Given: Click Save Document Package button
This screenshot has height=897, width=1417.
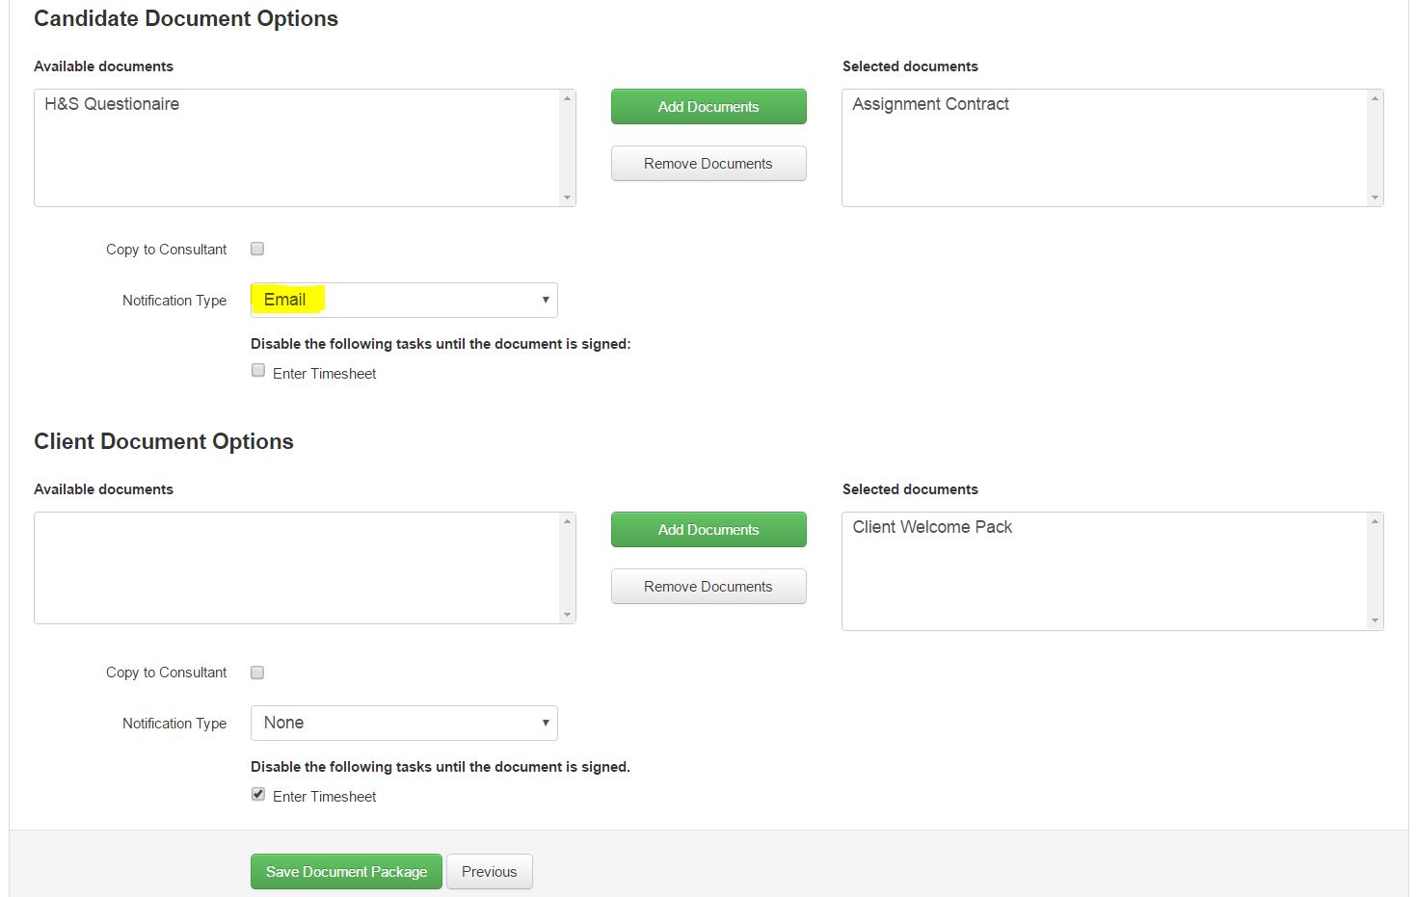Looking at the screenshot, I should pyautogui.click(x=346, y=872).
